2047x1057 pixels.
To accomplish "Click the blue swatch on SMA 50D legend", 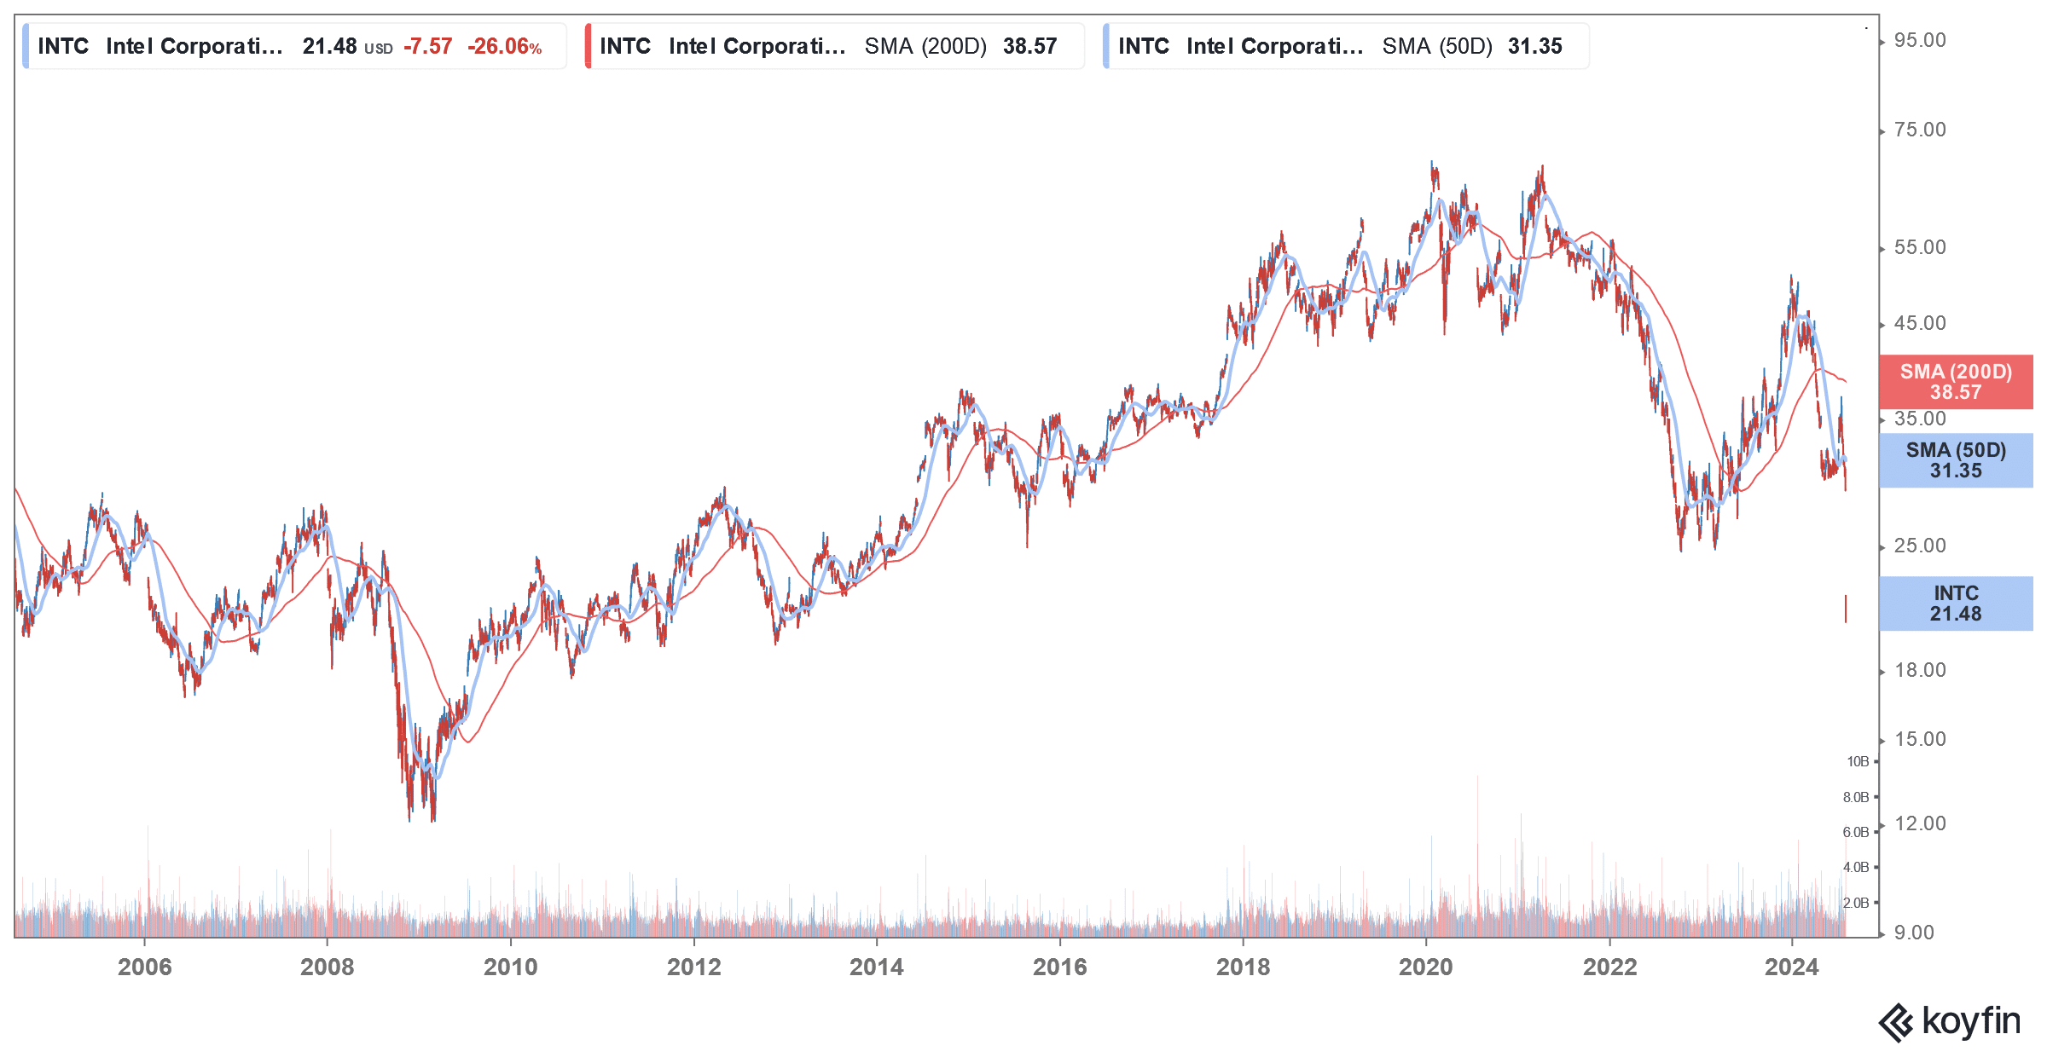I will [1105, 46].
